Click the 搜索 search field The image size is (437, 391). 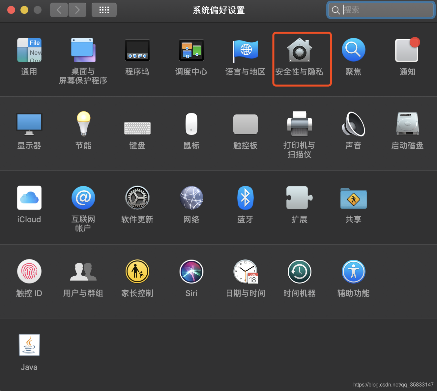(x=381, y=10)
